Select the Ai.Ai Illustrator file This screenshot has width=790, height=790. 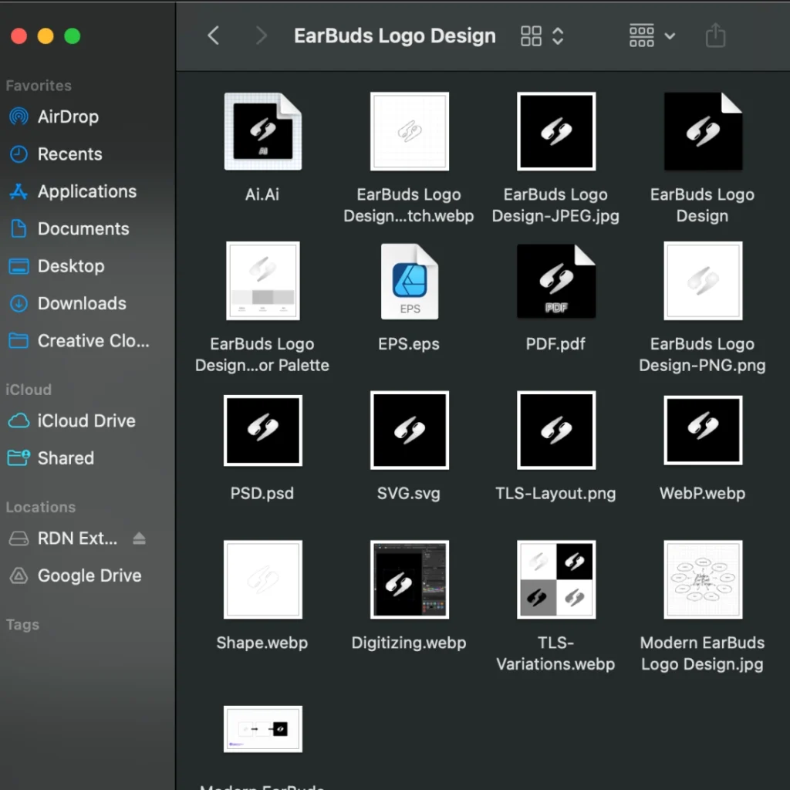pyautogui.click(x=262, y=131)
